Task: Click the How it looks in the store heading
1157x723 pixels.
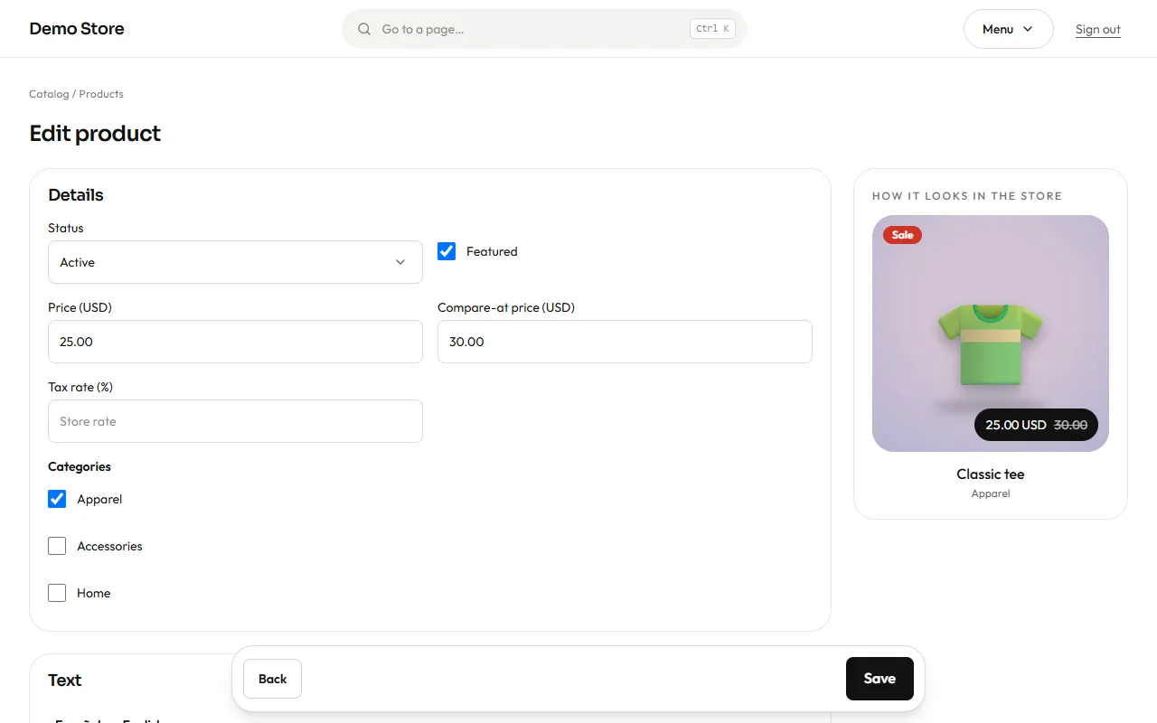Action: [967, 196]
